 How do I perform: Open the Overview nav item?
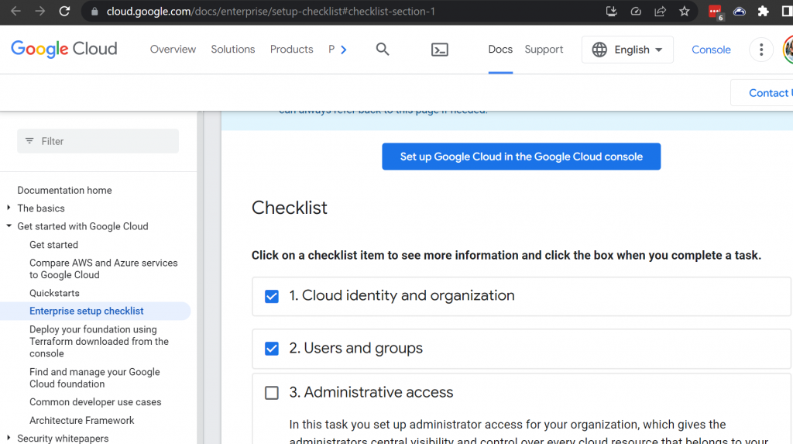click(x=173, y=49)
